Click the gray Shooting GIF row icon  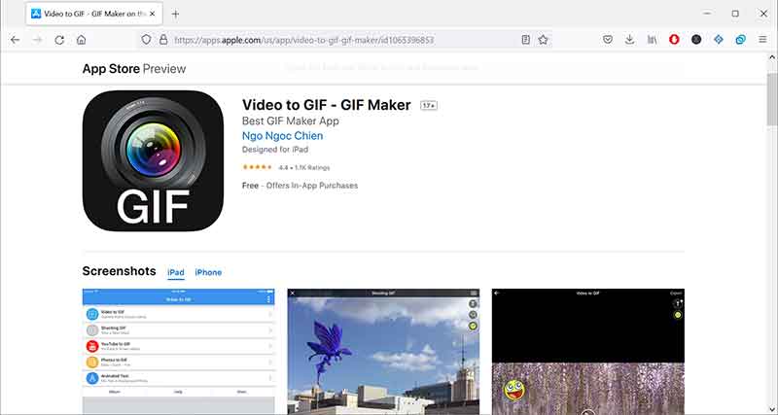point(92,330)
